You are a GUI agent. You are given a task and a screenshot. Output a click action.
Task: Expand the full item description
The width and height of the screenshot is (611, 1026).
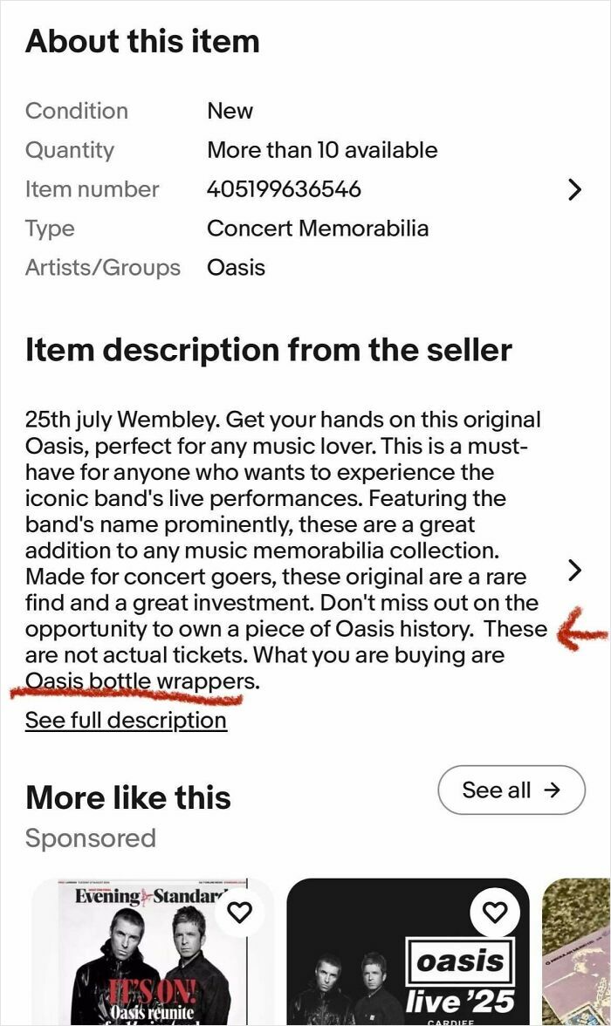tap(126, 721)
